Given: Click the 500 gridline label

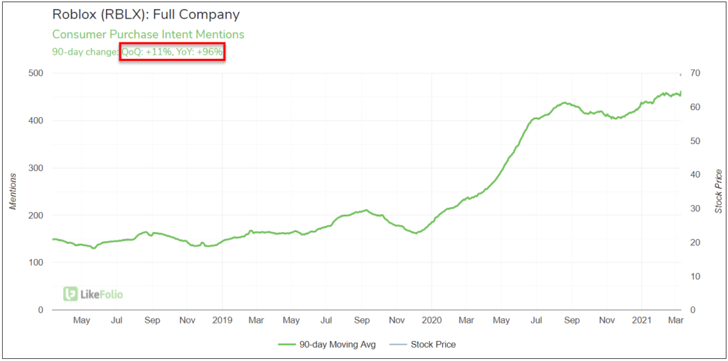Looking at the screenshot, I should (x=37, y=73).
